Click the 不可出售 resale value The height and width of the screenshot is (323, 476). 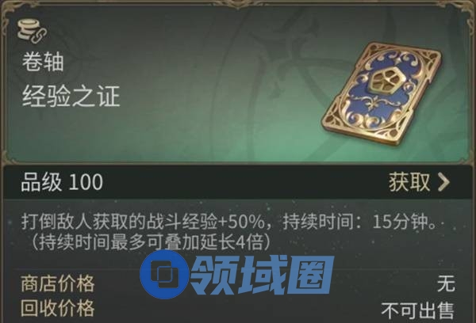coord(418,310)
